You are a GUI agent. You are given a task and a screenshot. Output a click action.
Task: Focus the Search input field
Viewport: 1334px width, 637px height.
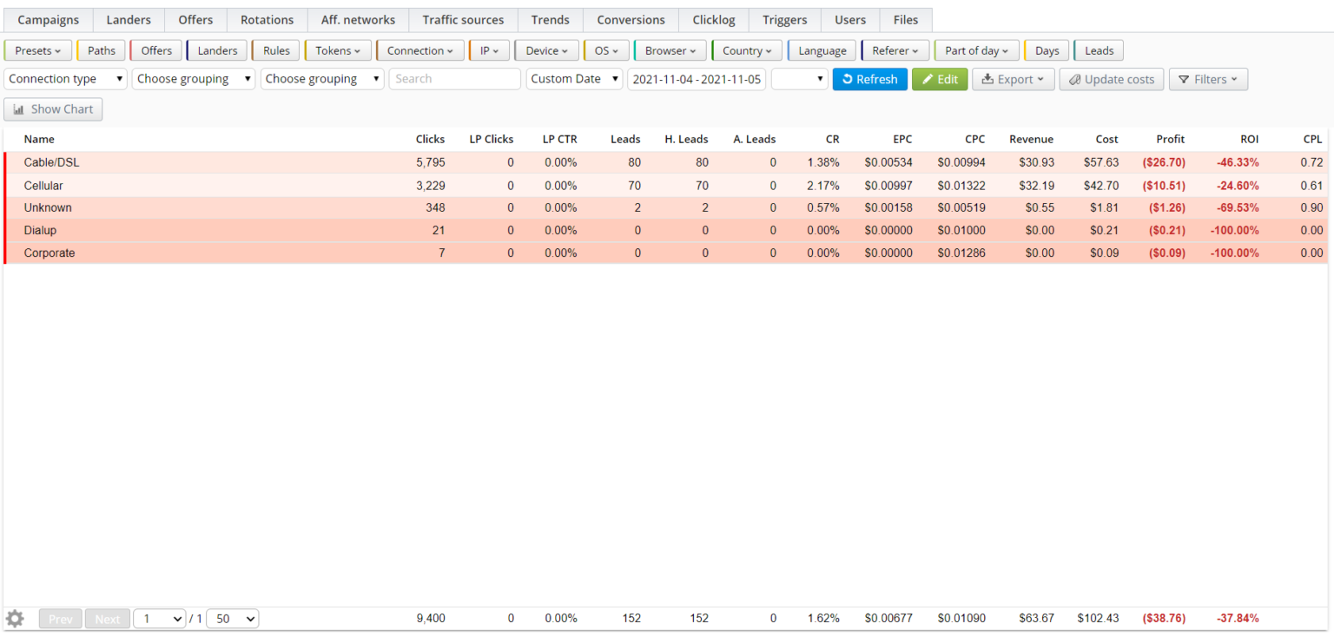[454, 79]
